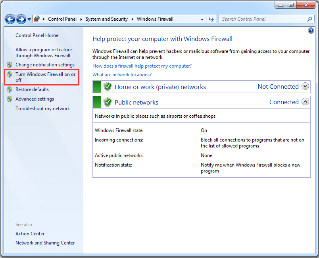Click Windows Firewall state label
Screen dimensions: 319x258
pos(119,130)
